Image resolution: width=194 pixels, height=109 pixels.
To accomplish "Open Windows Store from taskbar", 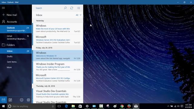I will coord(80,106).
